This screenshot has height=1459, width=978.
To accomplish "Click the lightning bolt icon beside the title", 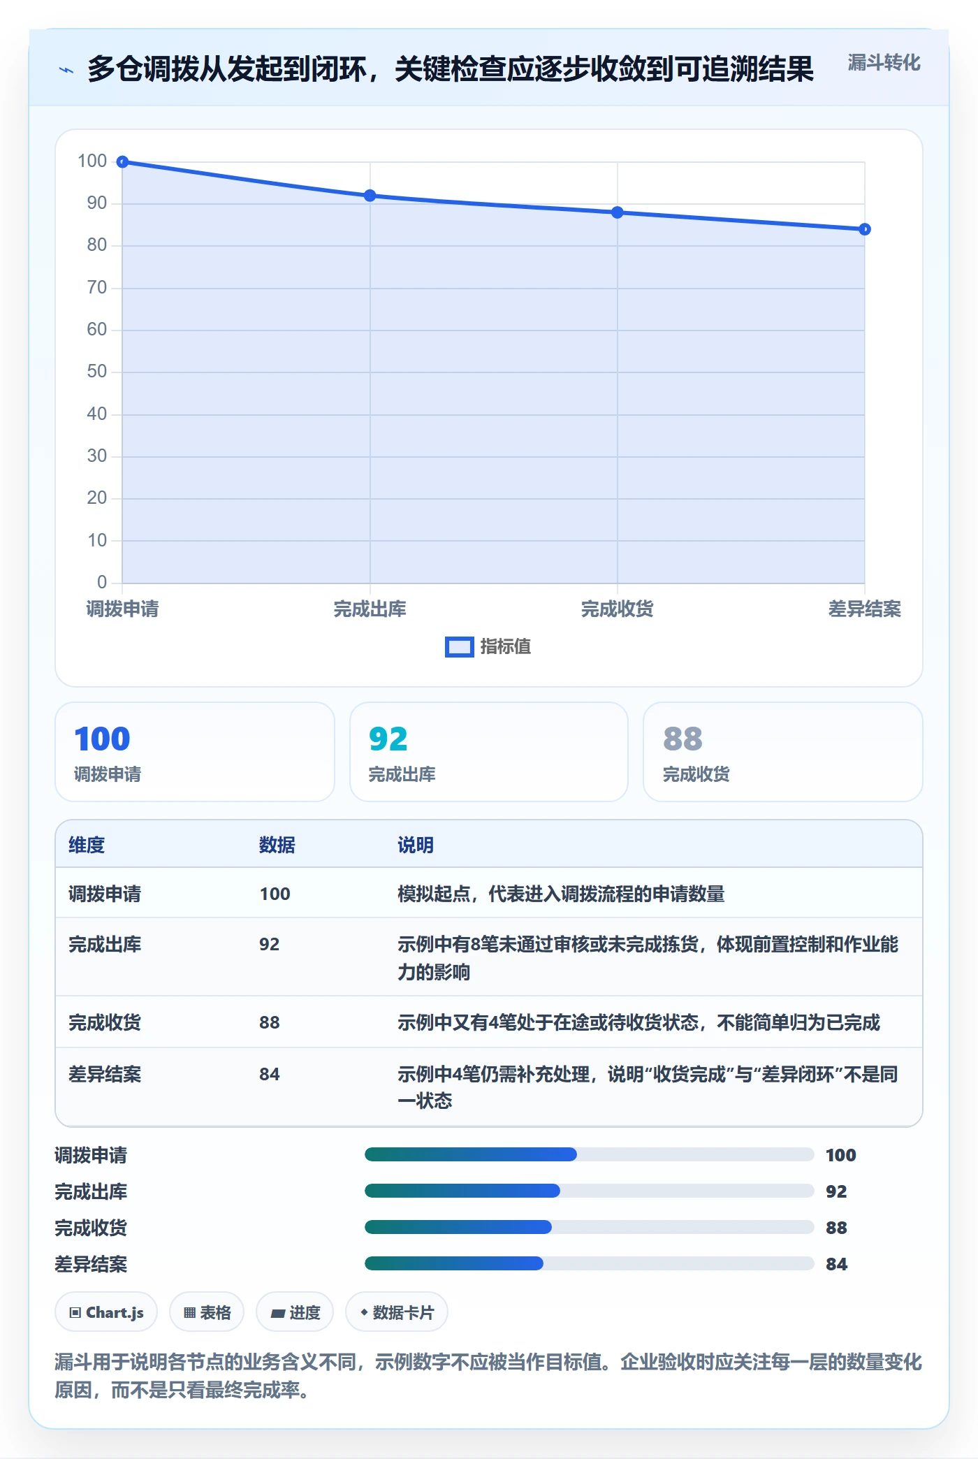I will tap(66, 70).
